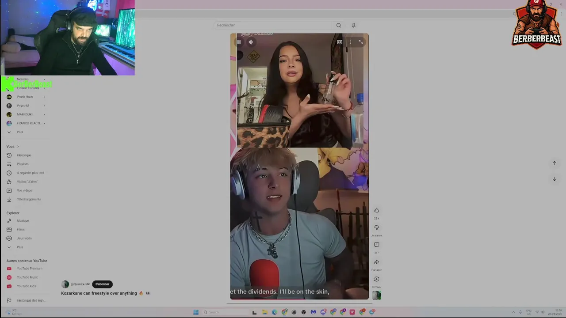The width and height of the screenshot is (566, 318).
Task: Open the Vous section chevron
Action: tap(18, 146)
